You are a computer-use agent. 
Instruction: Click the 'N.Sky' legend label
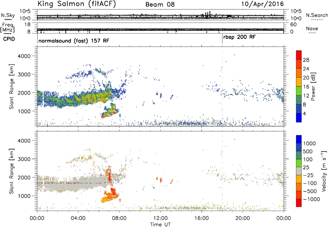[8, 15]
